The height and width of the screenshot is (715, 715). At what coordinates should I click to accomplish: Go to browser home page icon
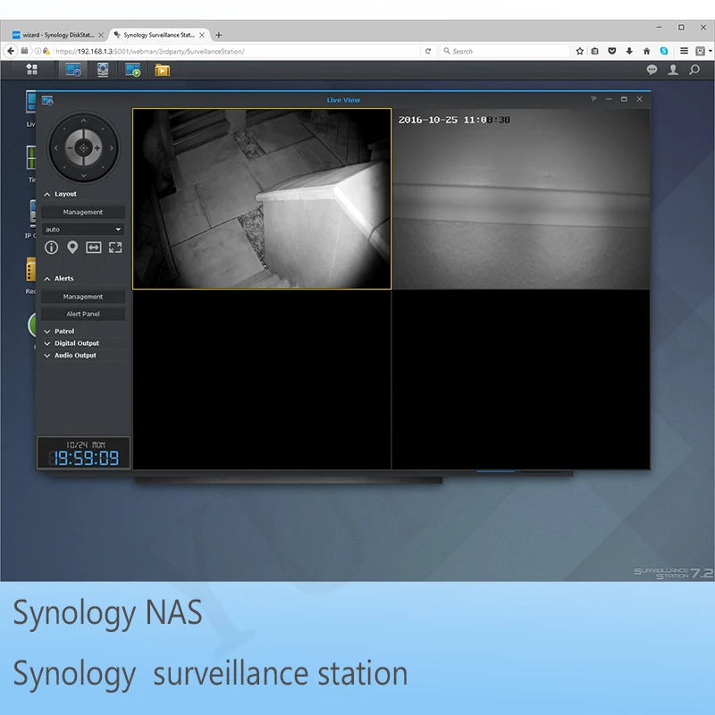pyautogui.click(x=646, y=51)
